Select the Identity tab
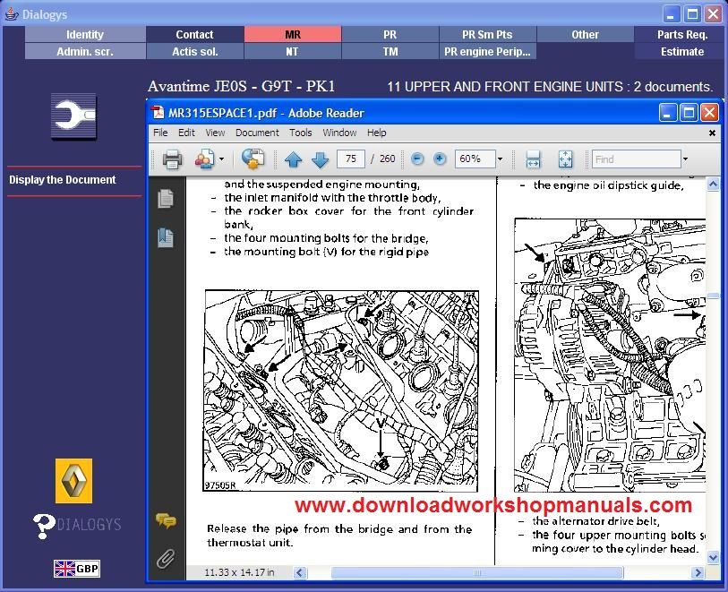Screen dimensions: 728x592 85,34
